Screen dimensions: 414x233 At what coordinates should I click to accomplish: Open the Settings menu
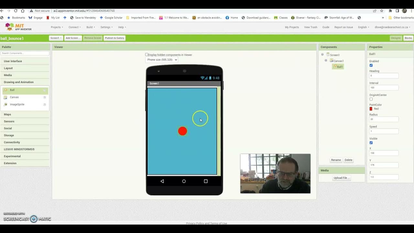point(106,27)
